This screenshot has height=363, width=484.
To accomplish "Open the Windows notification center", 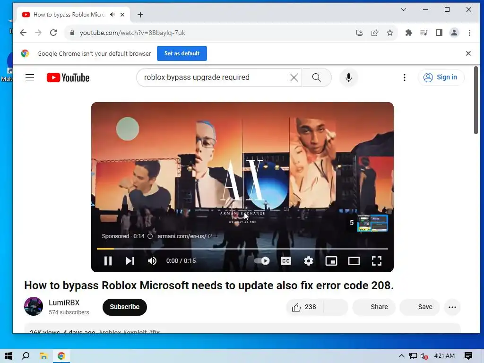I will click(468, 356).
